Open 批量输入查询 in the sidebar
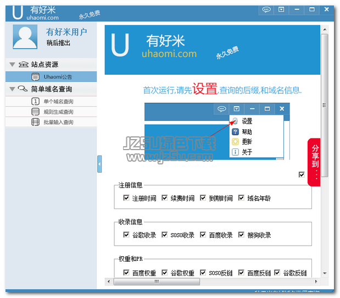 pyautogui.click(x=51, y=122)
